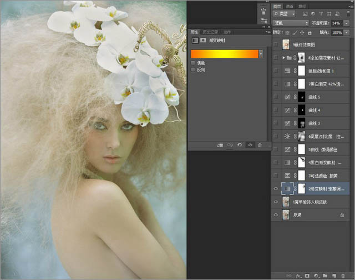355x280 pixels.
Task: Enable the 仿色 (Dither) checkbox
Action: tap(193, 63)
